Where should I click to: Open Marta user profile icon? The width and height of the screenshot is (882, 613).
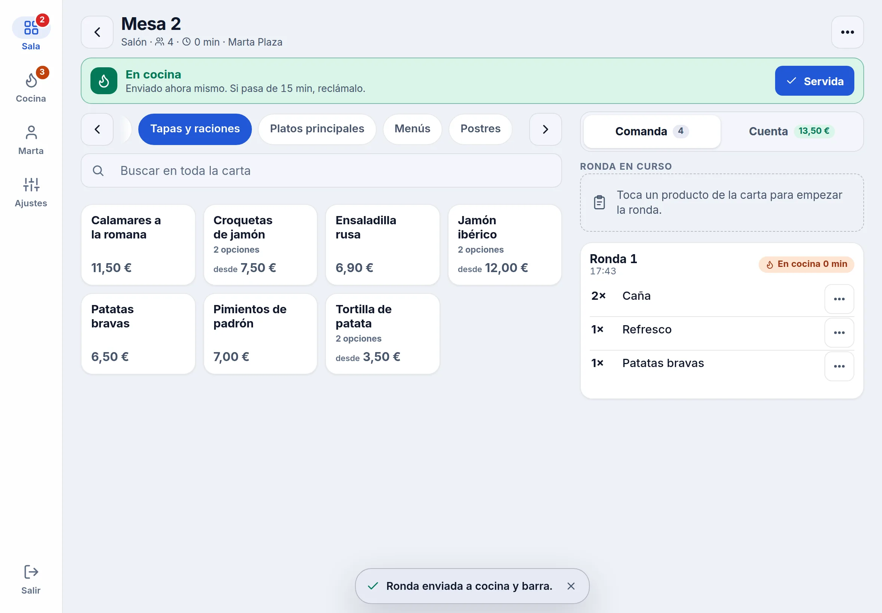(x=31, y=133)
